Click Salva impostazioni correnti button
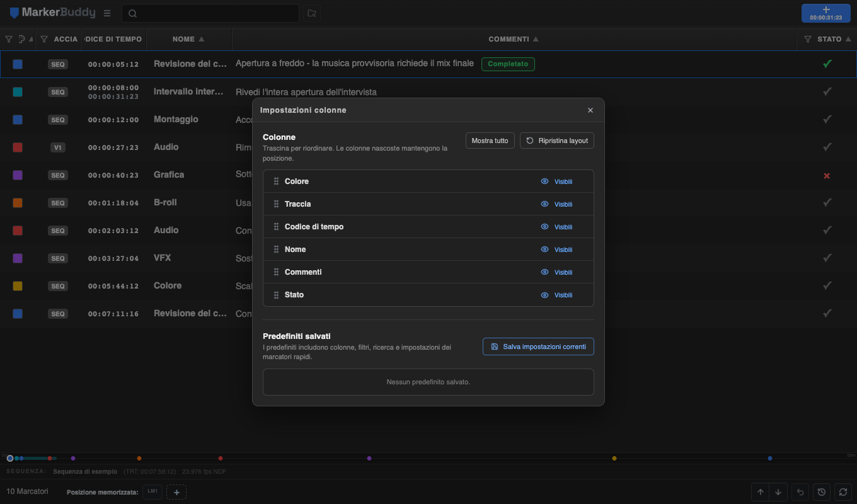The image size is (857, 504). (x=538, y=346)
